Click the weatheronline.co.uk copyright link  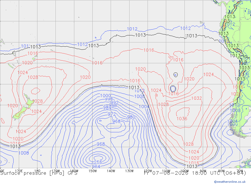tap(230, 182)
